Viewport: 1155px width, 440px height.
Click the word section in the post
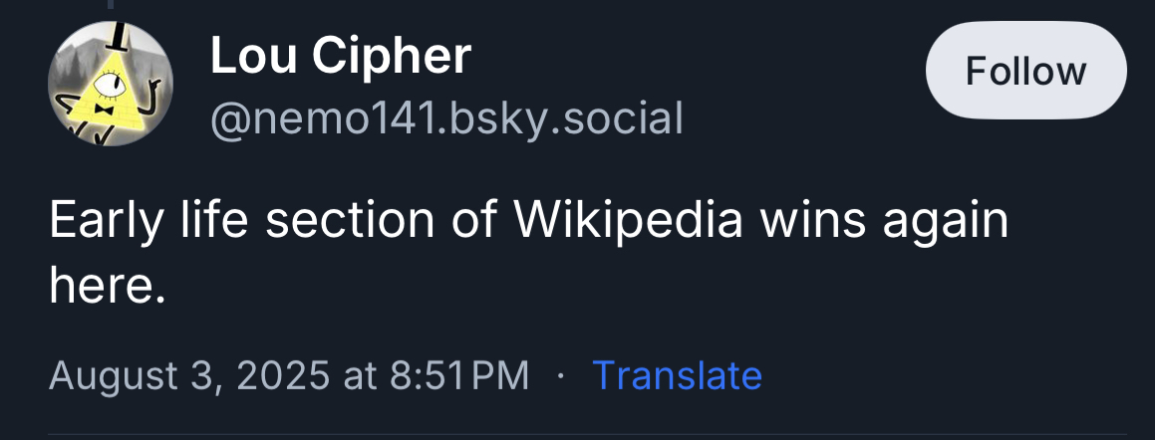344,222
